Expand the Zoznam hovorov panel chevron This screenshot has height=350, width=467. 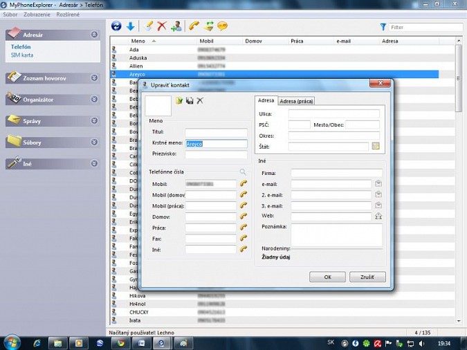coord(94,78)
